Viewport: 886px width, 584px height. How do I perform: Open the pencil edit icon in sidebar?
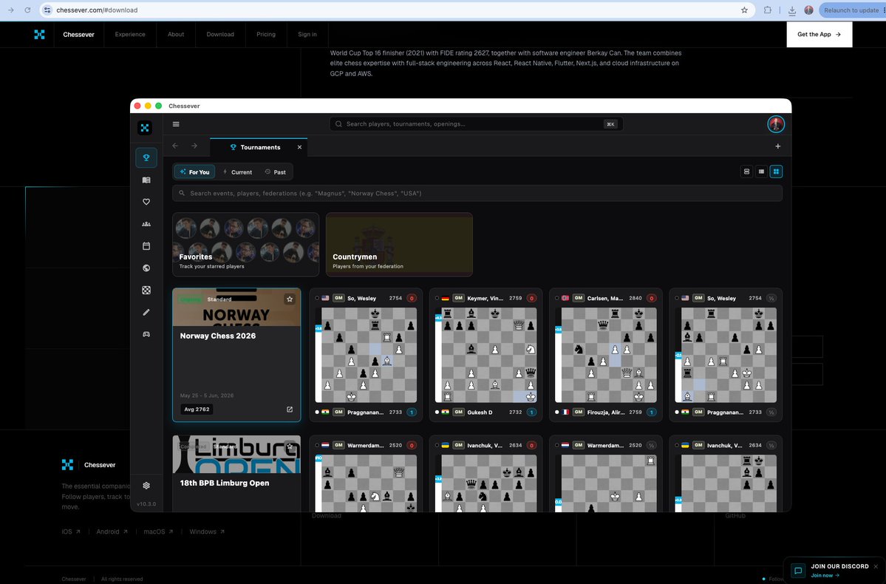tap(146, 312)
